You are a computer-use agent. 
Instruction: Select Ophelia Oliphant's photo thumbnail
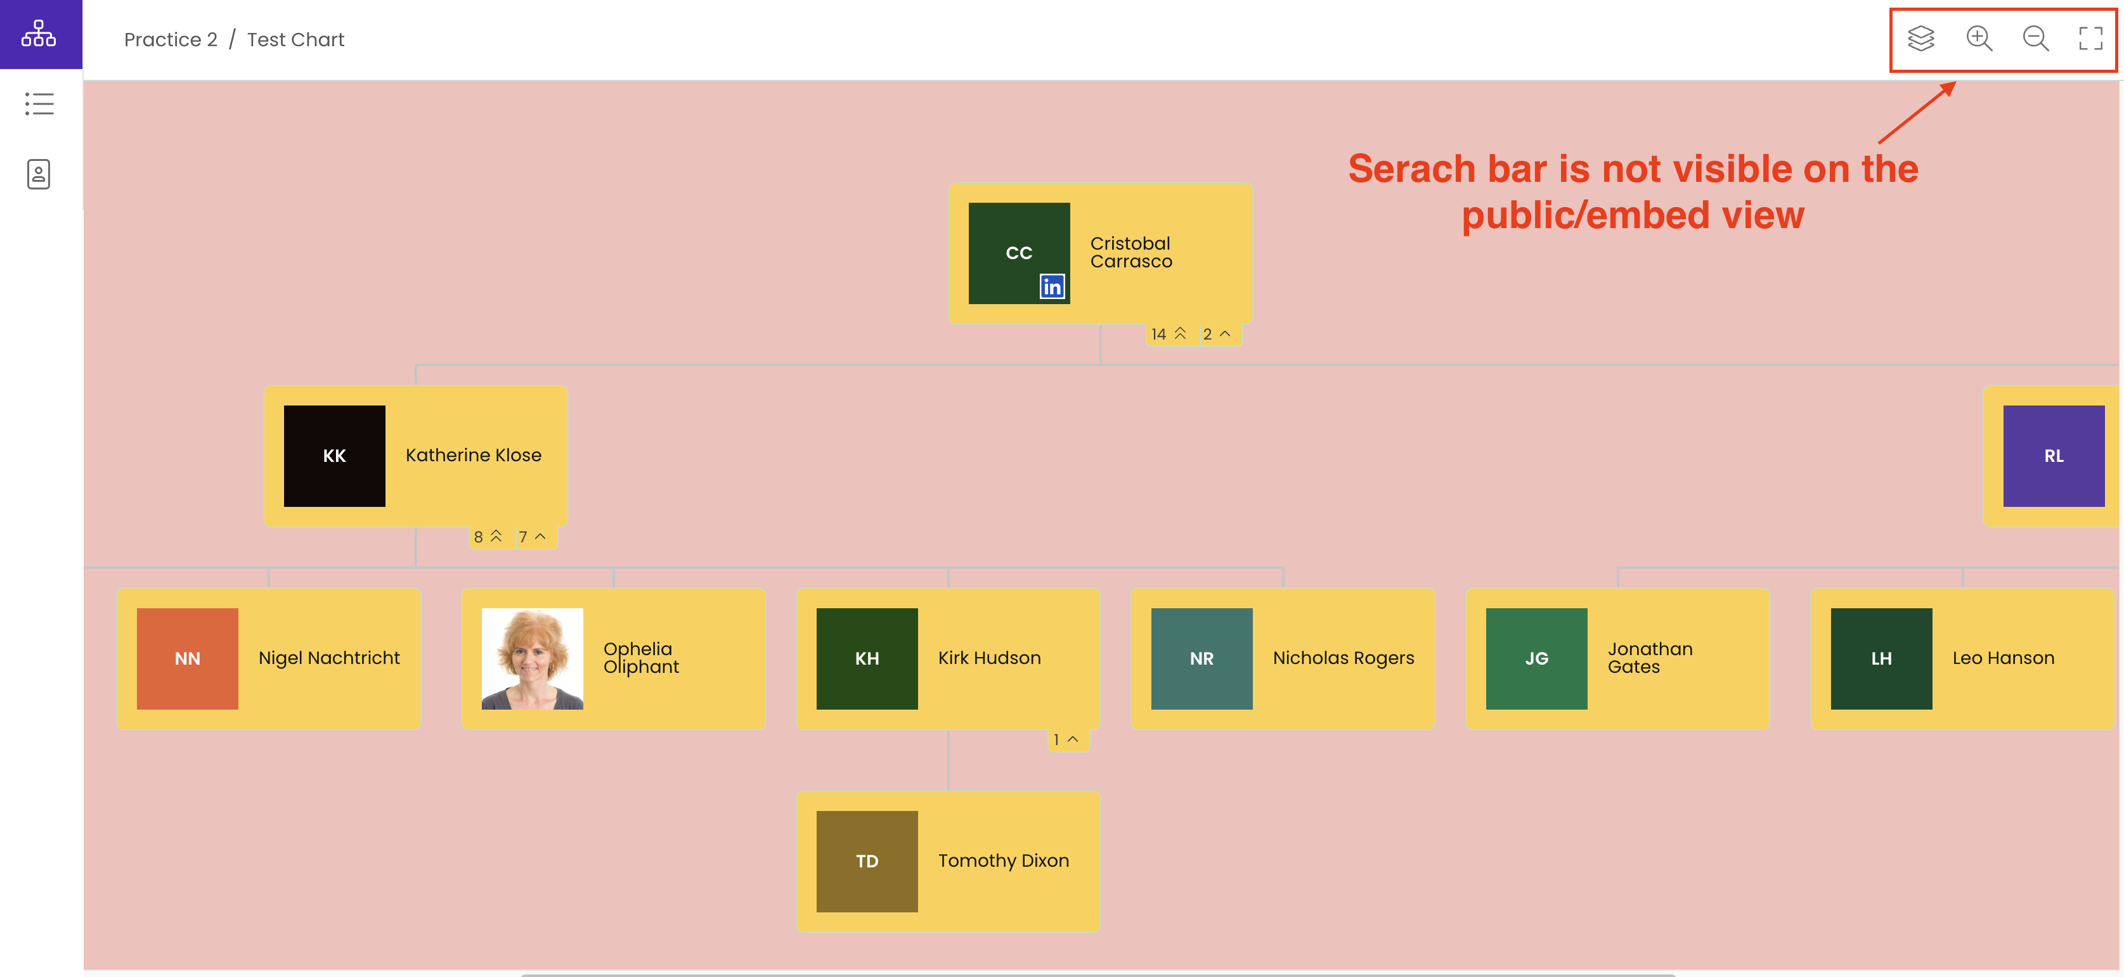click(532, 658)
